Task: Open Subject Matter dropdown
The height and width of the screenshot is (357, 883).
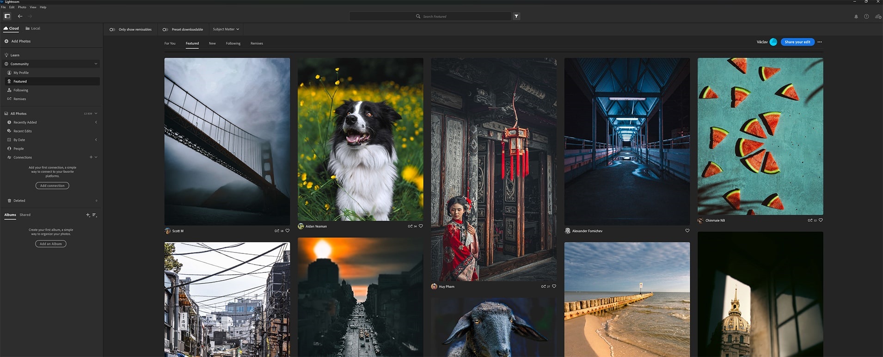Action: click(226, 29)
